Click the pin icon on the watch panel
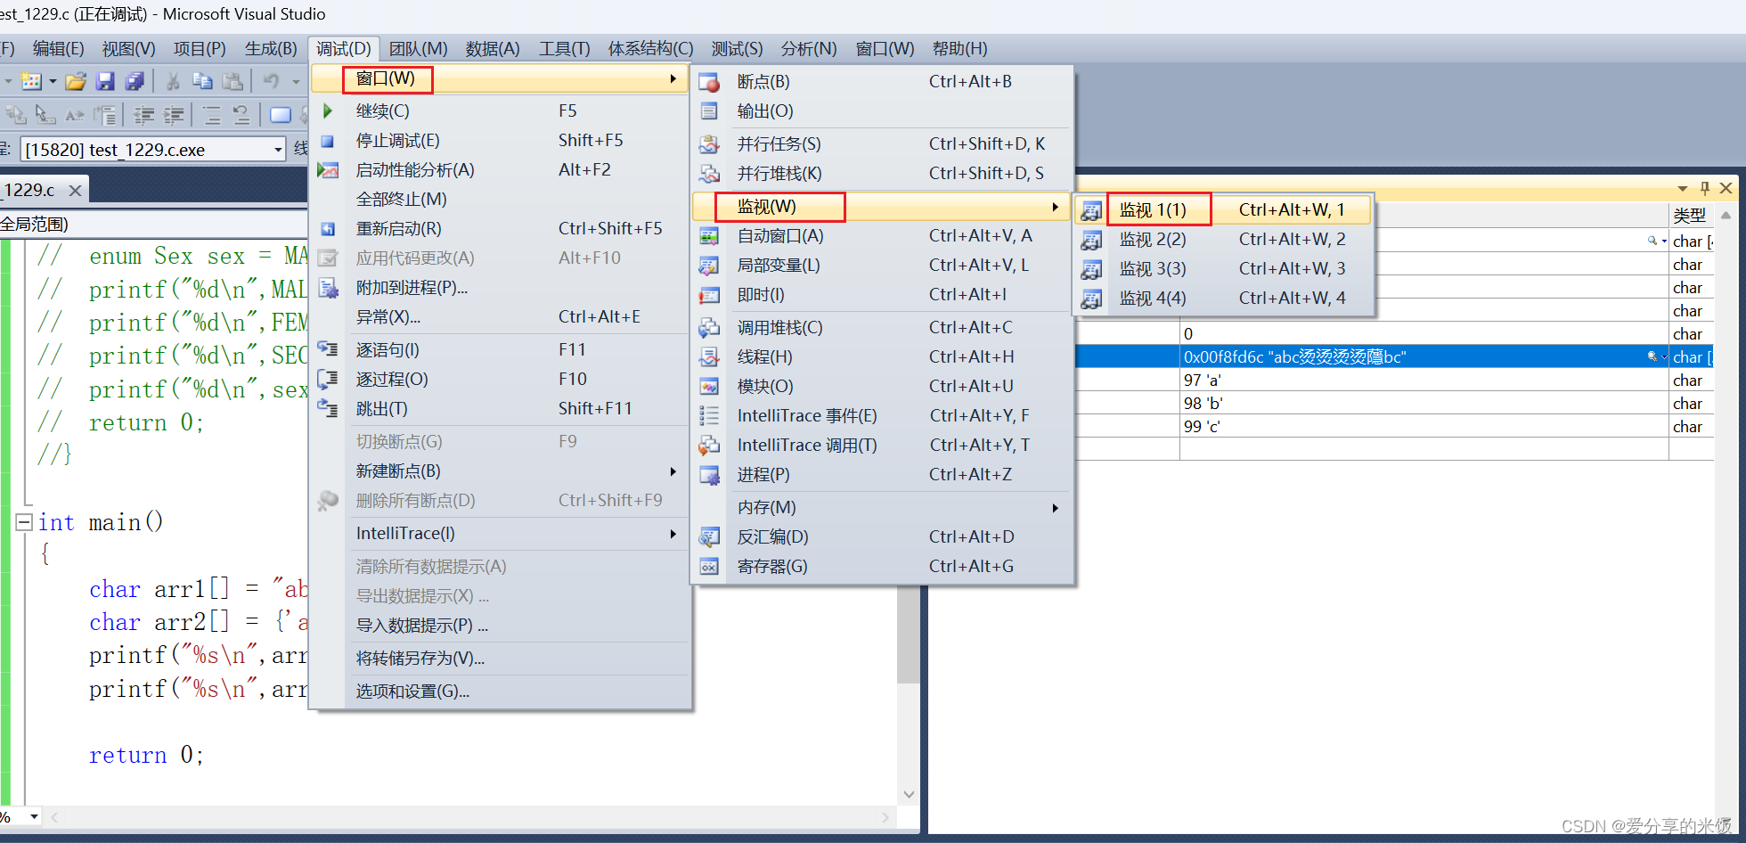Image resolution: width=1746 pixels, height=843 pixels. (1705, 188)
